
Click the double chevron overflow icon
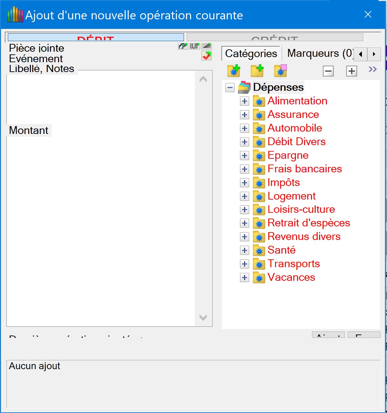[x=372, y=69]
